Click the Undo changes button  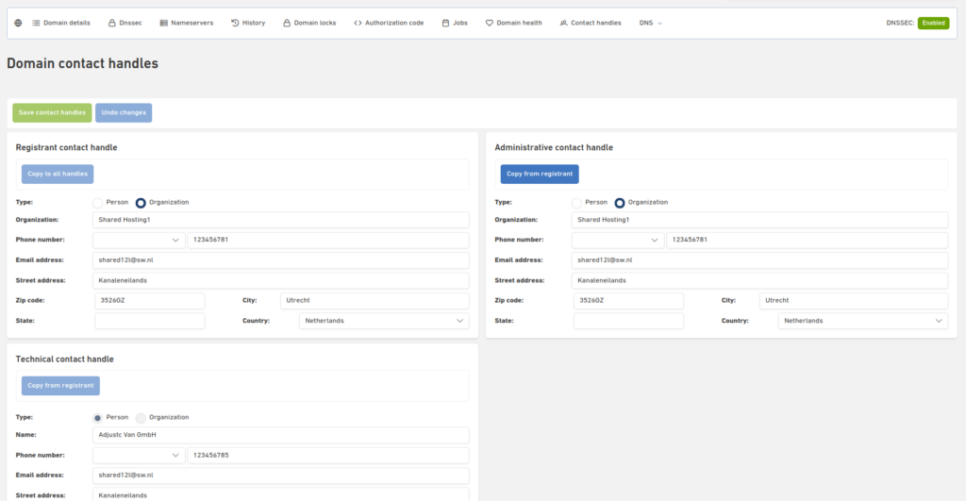(124, 113)
